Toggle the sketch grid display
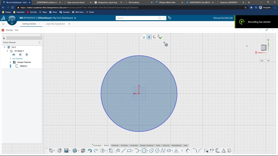 111,151
